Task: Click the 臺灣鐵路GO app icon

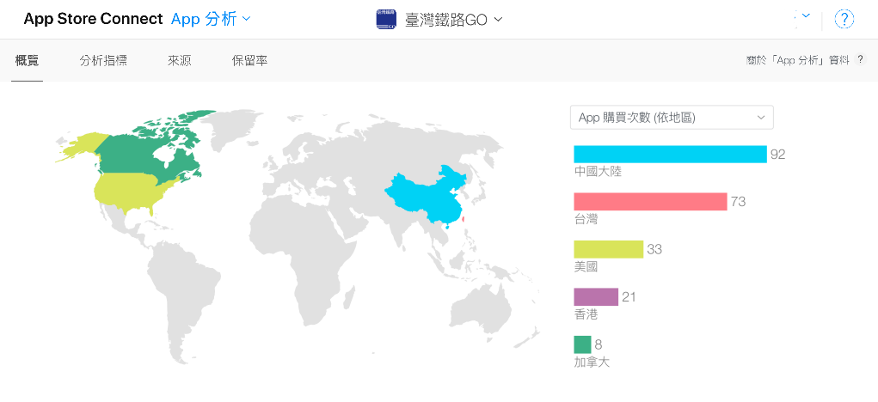Action: [386, 20]
